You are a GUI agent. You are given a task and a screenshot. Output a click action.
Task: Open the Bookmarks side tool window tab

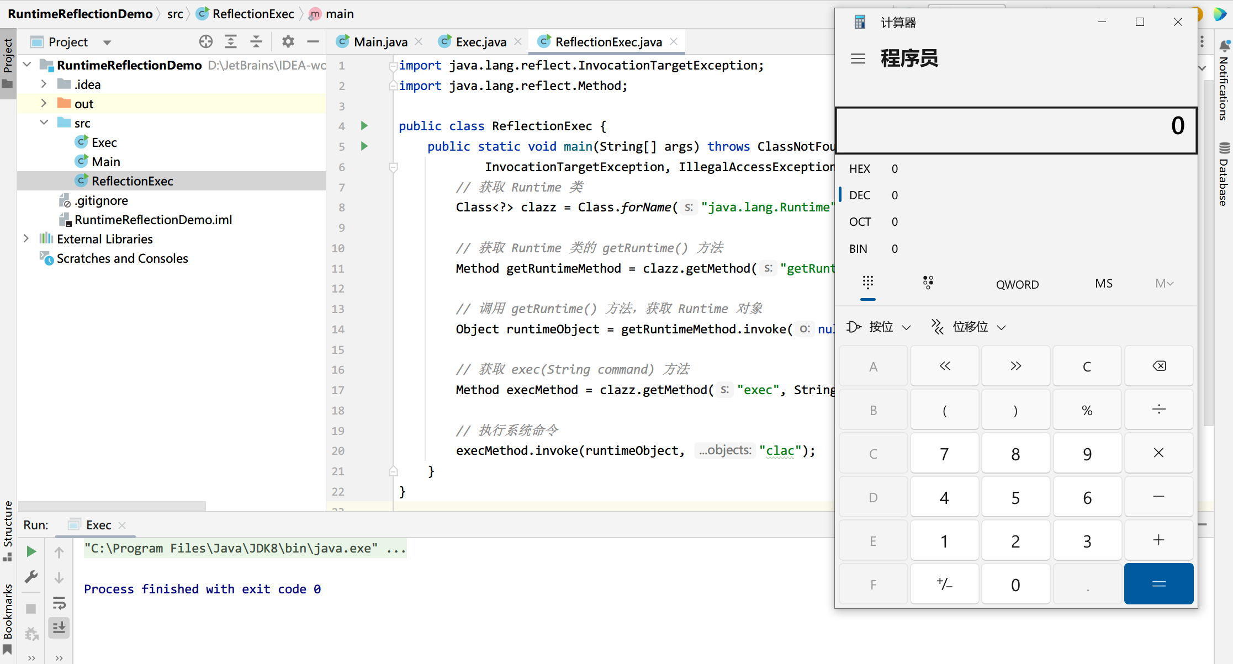click(8, 618)
